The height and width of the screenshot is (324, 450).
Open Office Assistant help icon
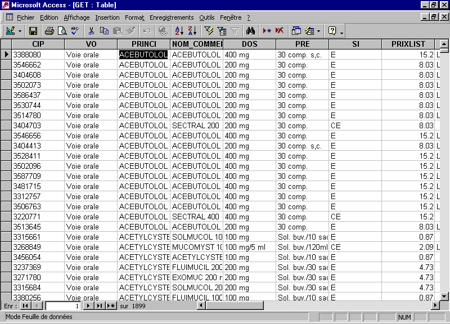(332, 31)
